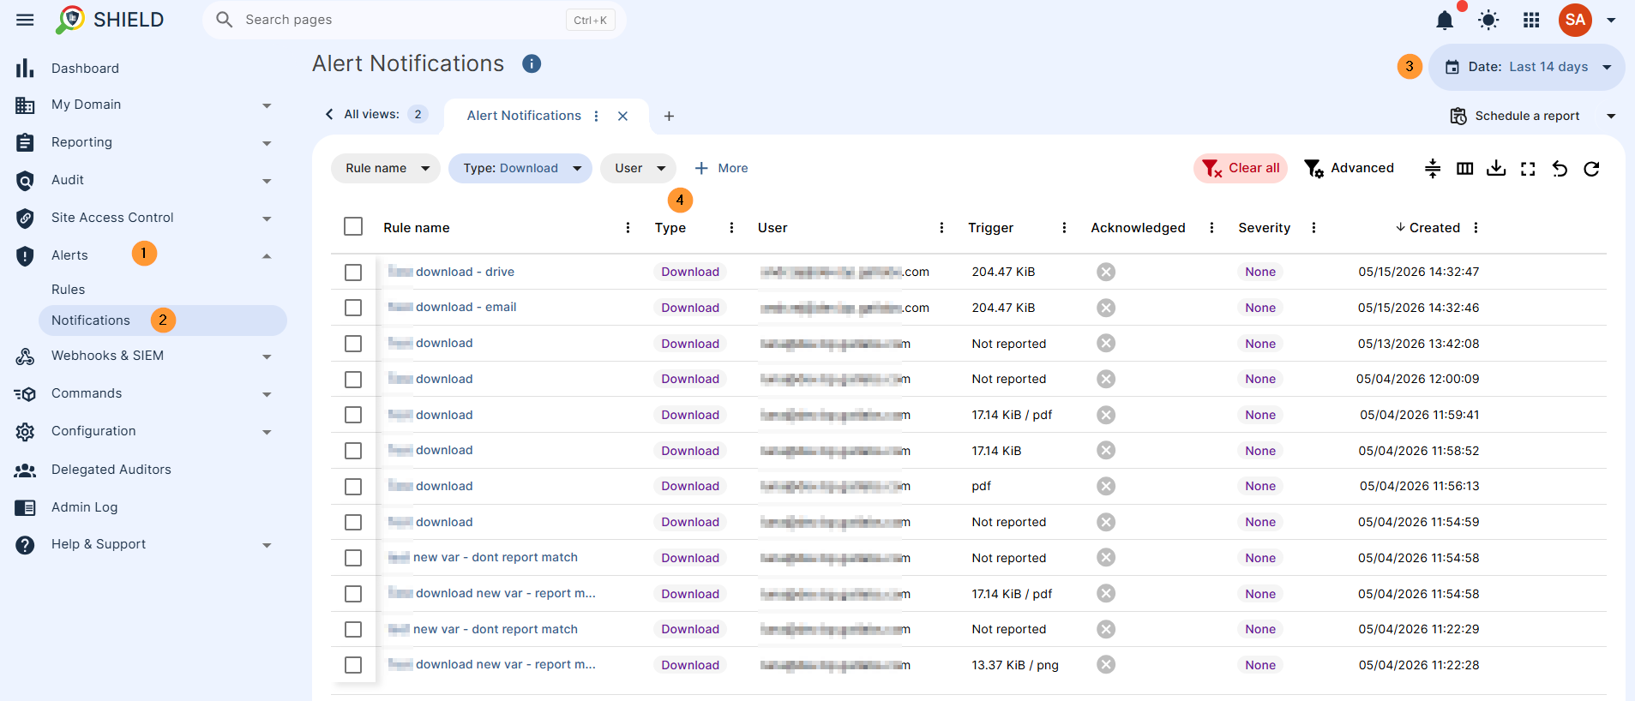The image size is (1635, 701).
Task: Focus the Search pages field
Action: pos(414,20)
